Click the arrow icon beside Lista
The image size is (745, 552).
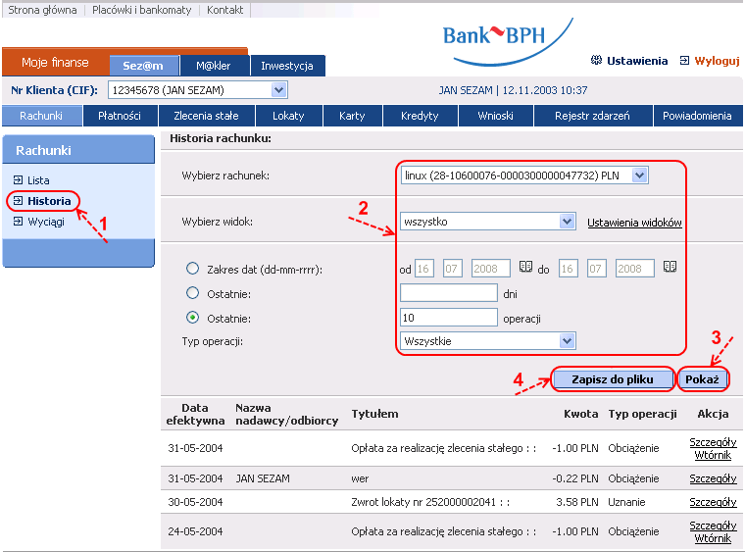point(18,179)
